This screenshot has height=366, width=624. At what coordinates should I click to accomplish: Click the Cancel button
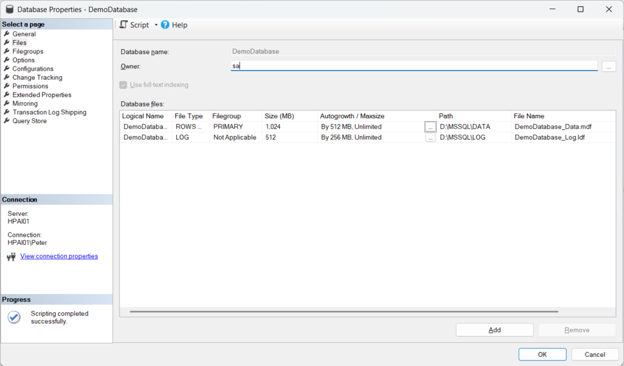pos(594,354)
